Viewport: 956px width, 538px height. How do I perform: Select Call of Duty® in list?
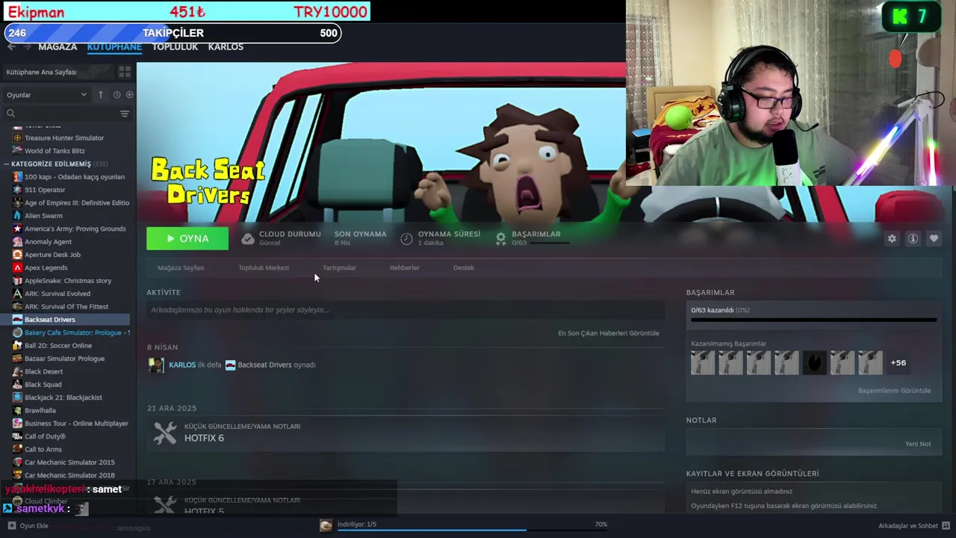pyautogui.click(x=45, y=436)
